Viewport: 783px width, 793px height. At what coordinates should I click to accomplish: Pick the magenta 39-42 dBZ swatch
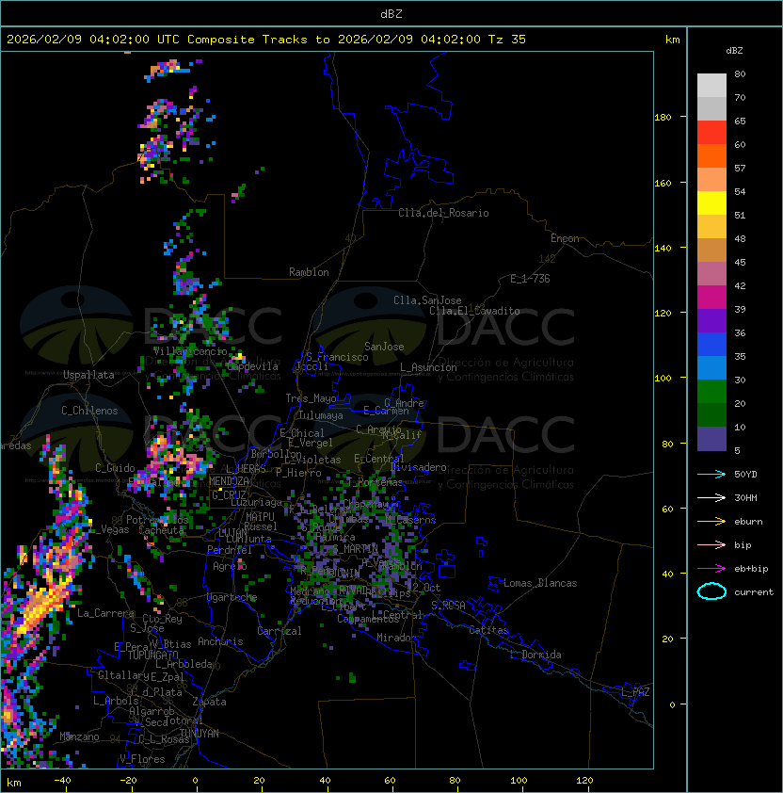click(x=711, y=297)
